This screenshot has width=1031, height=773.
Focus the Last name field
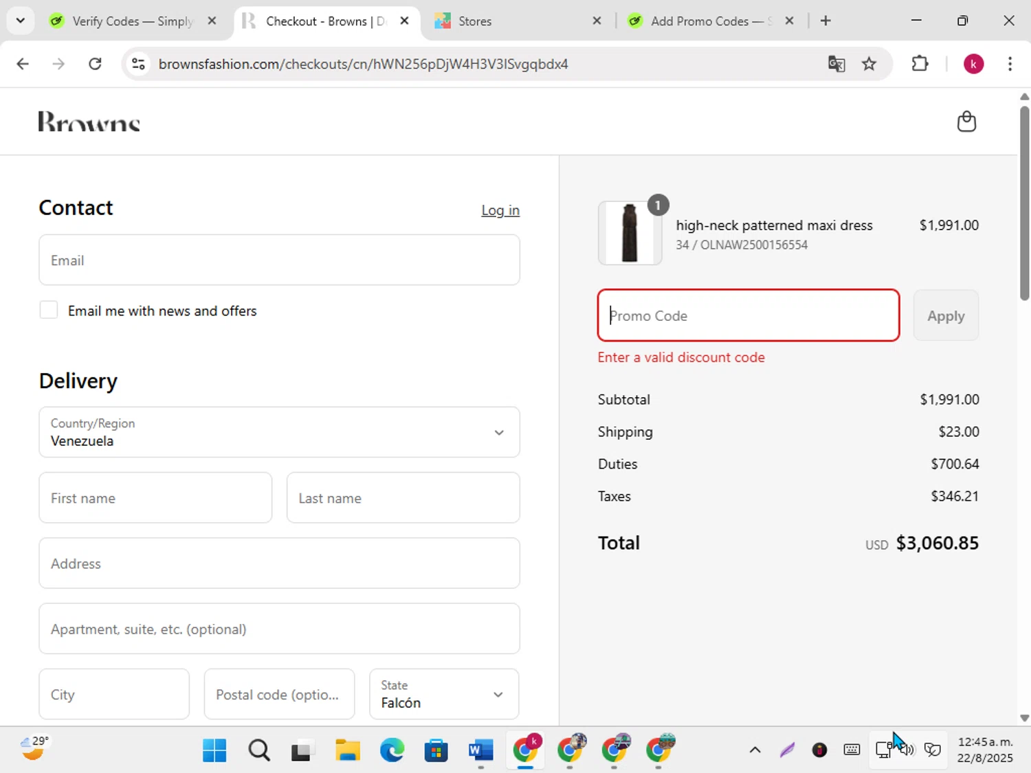coord(403,497)
